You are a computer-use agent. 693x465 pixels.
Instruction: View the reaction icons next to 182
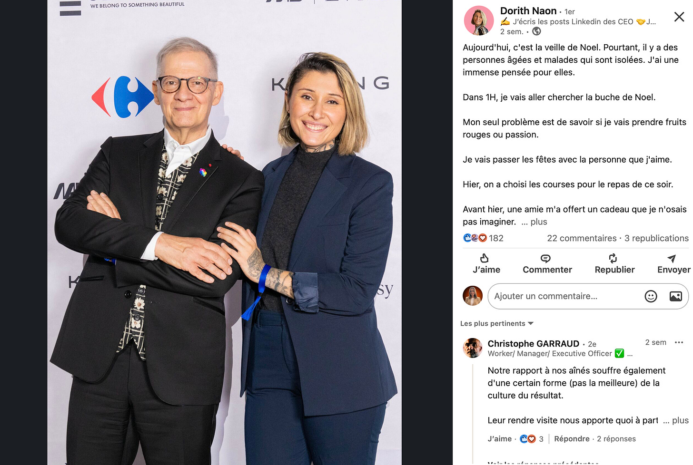click(x=475, y=238)
